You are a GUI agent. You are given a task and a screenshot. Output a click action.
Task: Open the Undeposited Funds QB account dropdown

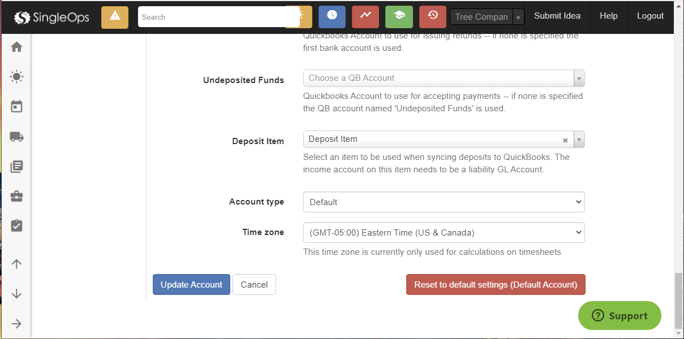[x=444, y=78]
